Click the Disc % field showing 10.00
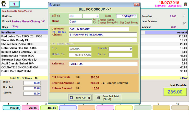 pos(32,83)
